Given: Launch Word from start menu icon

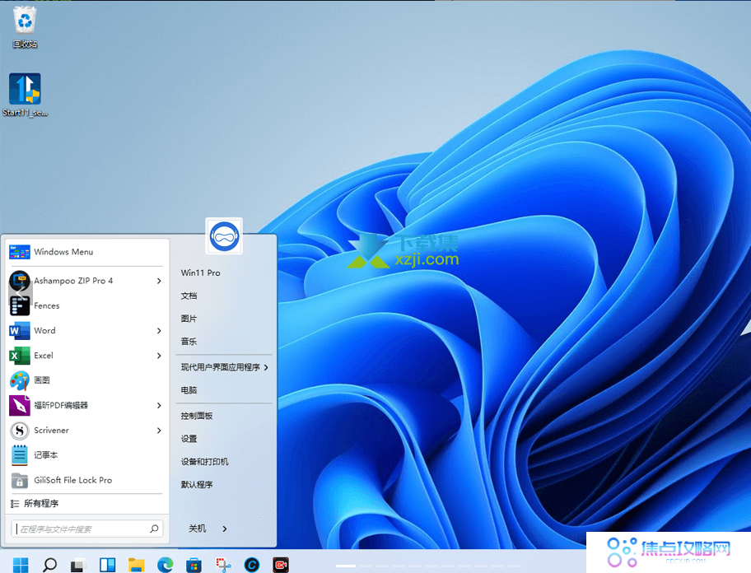Looking at the screenshot, I should coord(20,330).
